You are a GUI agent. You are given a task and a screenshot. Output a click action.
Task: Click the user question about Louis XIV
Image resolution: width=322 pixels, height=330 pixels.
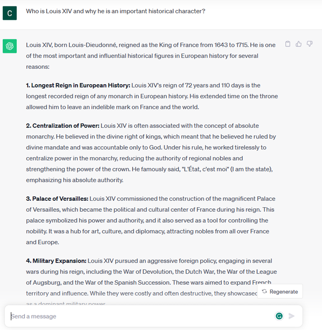click(115, 11)
